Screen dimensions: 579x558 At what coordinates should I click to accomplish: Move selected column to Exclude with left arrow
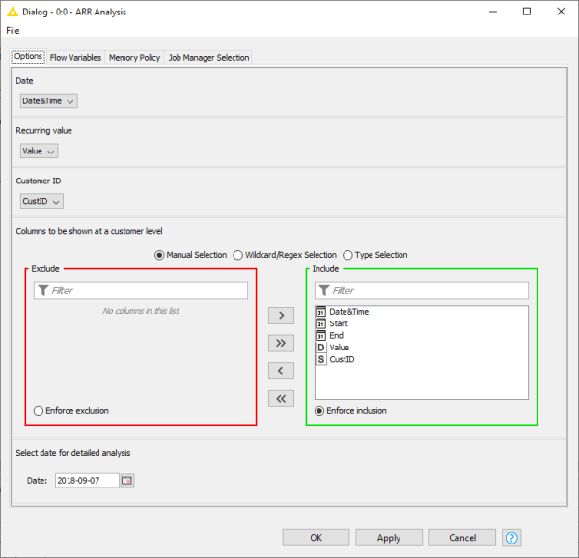(x=281, y=371)
